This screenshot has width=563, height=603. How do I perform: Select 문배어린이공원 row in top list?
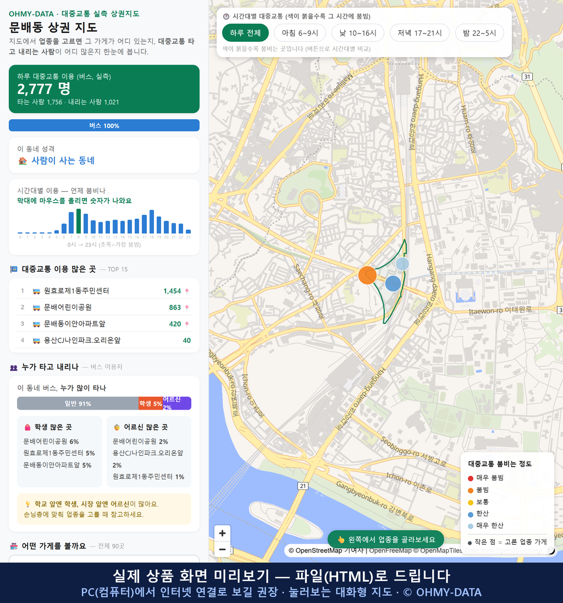click(x=104, y=308)
